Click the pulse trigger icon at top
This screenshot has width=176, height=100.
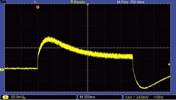click(35, 2)
